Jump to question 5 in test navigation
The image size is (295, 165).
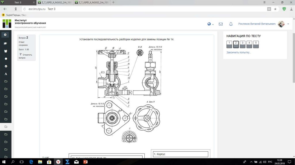[x=256, y=44]
